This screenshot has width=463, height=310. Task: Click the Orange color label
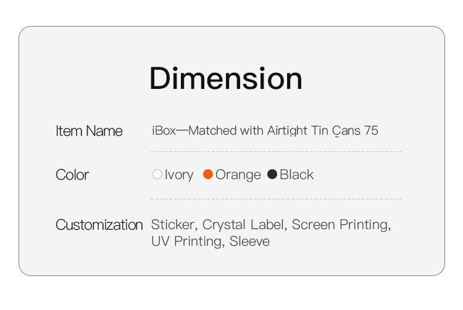tap(238, 175)
